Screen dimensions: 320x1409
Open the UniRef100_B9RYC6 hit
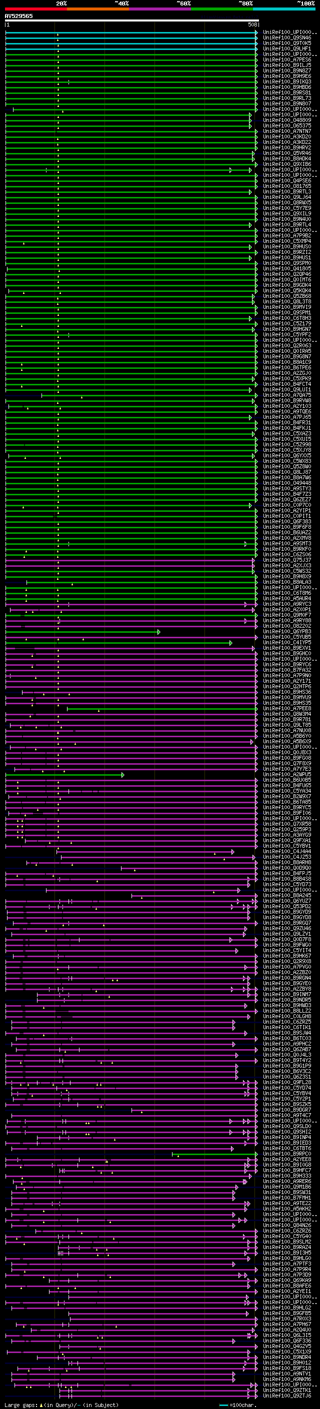click(287, 665)
